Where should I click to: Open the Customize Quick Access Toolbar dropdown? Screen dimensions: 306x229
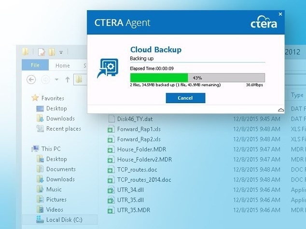point(61,52)
